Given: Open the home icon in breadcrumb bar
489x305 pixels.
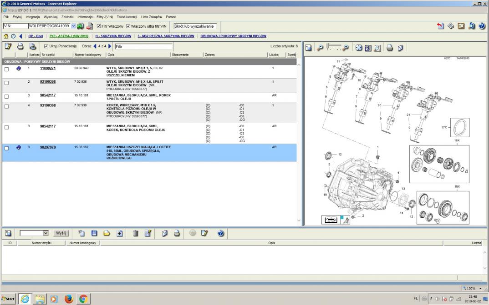Looking at the screenshot, I should point(5,36).
